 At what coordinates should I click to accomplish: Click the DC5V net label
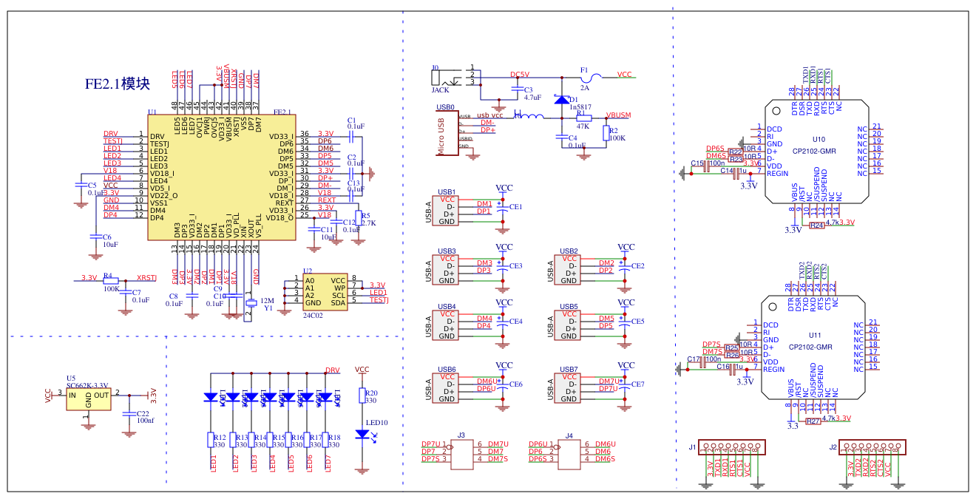(x=520, y=75)
